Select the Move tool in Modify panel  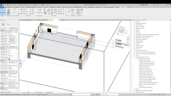coord(45,13)
